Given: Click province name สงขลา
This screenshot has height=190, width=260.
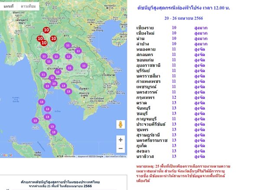Looking at the screenshot, I should (143, 151).
